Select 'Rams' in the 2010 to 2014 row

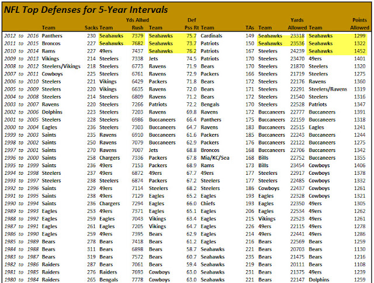point(49,51)
